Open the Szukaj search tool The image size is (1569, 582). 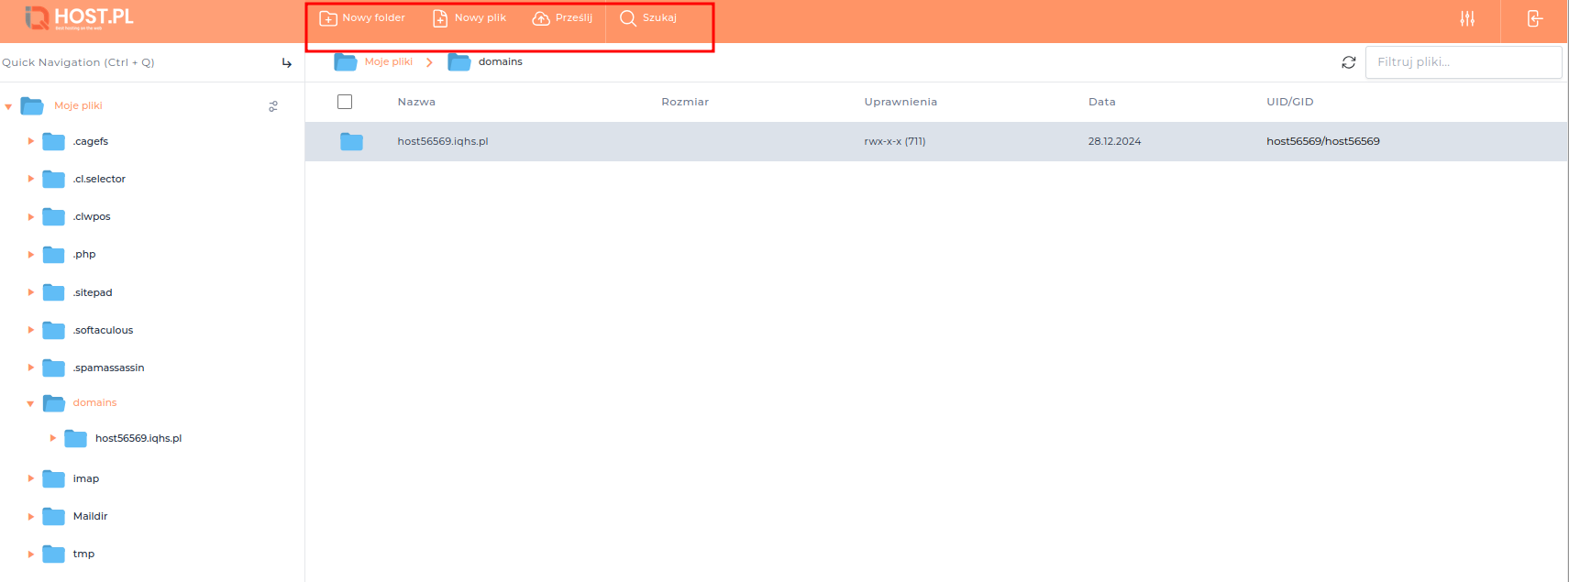[x=648, y=18]
